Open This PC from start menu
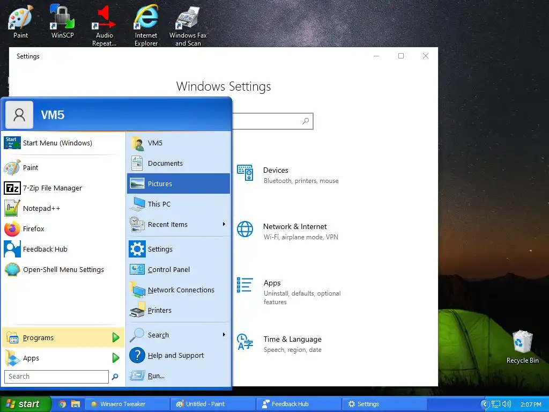The image size is (549, 412). [x=179, y=204]
